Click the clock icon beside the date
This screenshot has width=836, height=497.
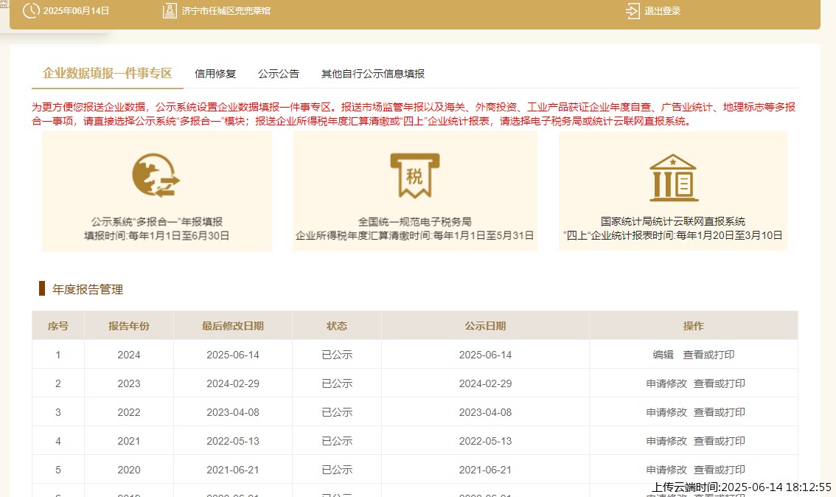tap(32, 10)
